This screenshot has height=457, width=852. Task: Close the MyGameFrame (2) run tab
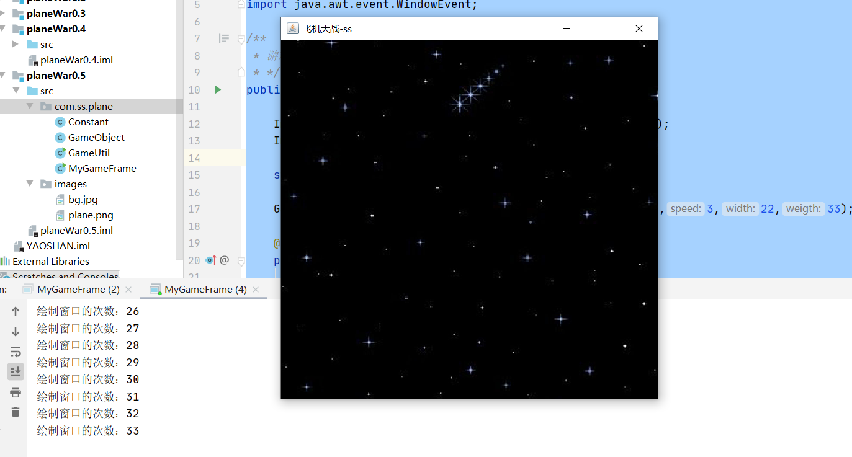[x=128, y=290]
